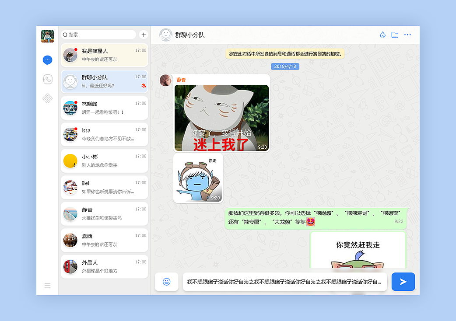456x321 pixels.
Task: Open the emoji picker beside the message box
Action: 166,282
